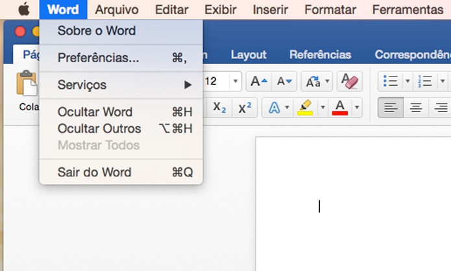Apply superscript formatting
Screen dimensions: 451x271
[245, 108]
